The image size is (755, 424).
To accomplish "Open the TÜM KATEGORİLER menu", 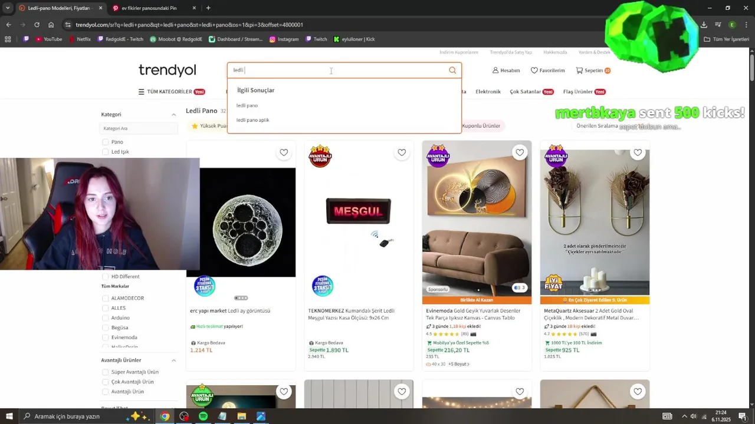I will (171, 92).
